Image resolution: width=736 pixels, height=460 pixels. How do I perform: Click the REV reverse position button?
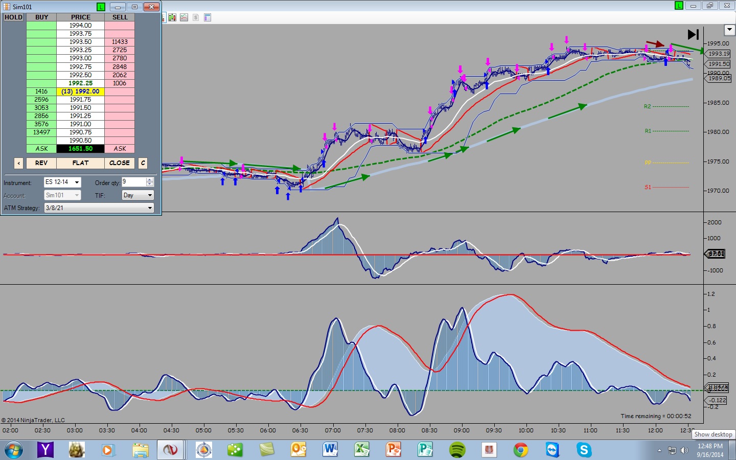click(x=41, y=163)
